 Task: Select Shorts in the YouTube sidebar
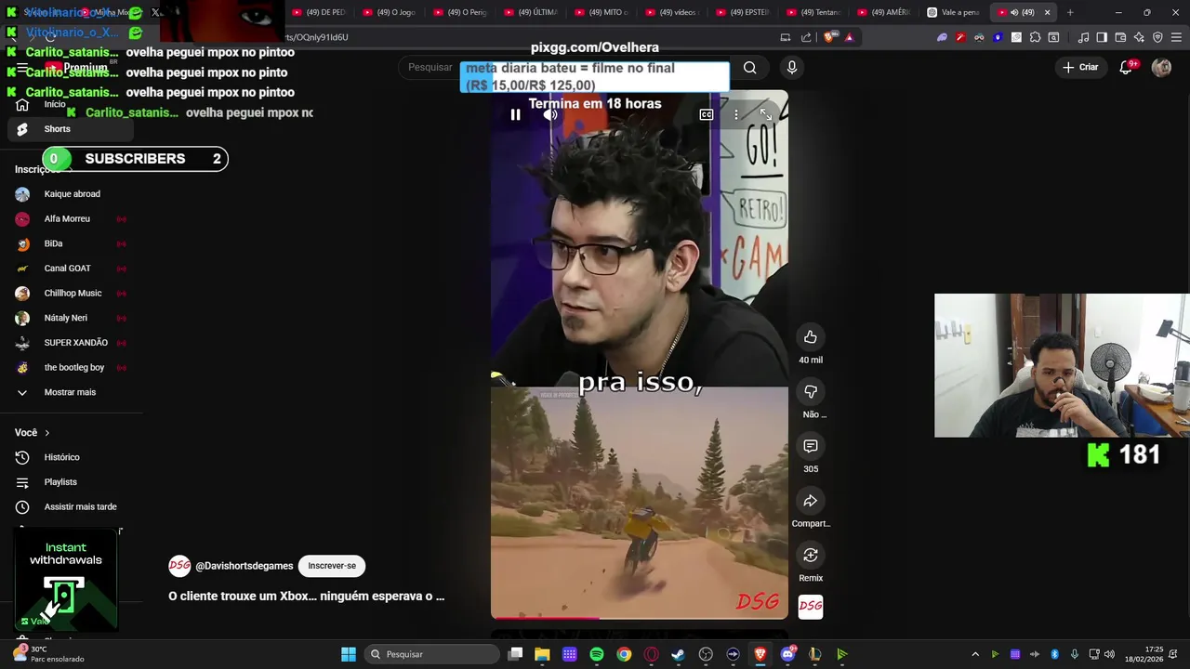point(73,129)
